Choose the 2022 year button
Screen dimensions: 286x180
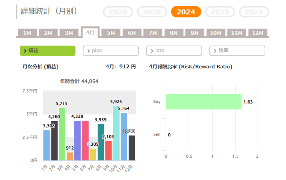tap(254, 12)
